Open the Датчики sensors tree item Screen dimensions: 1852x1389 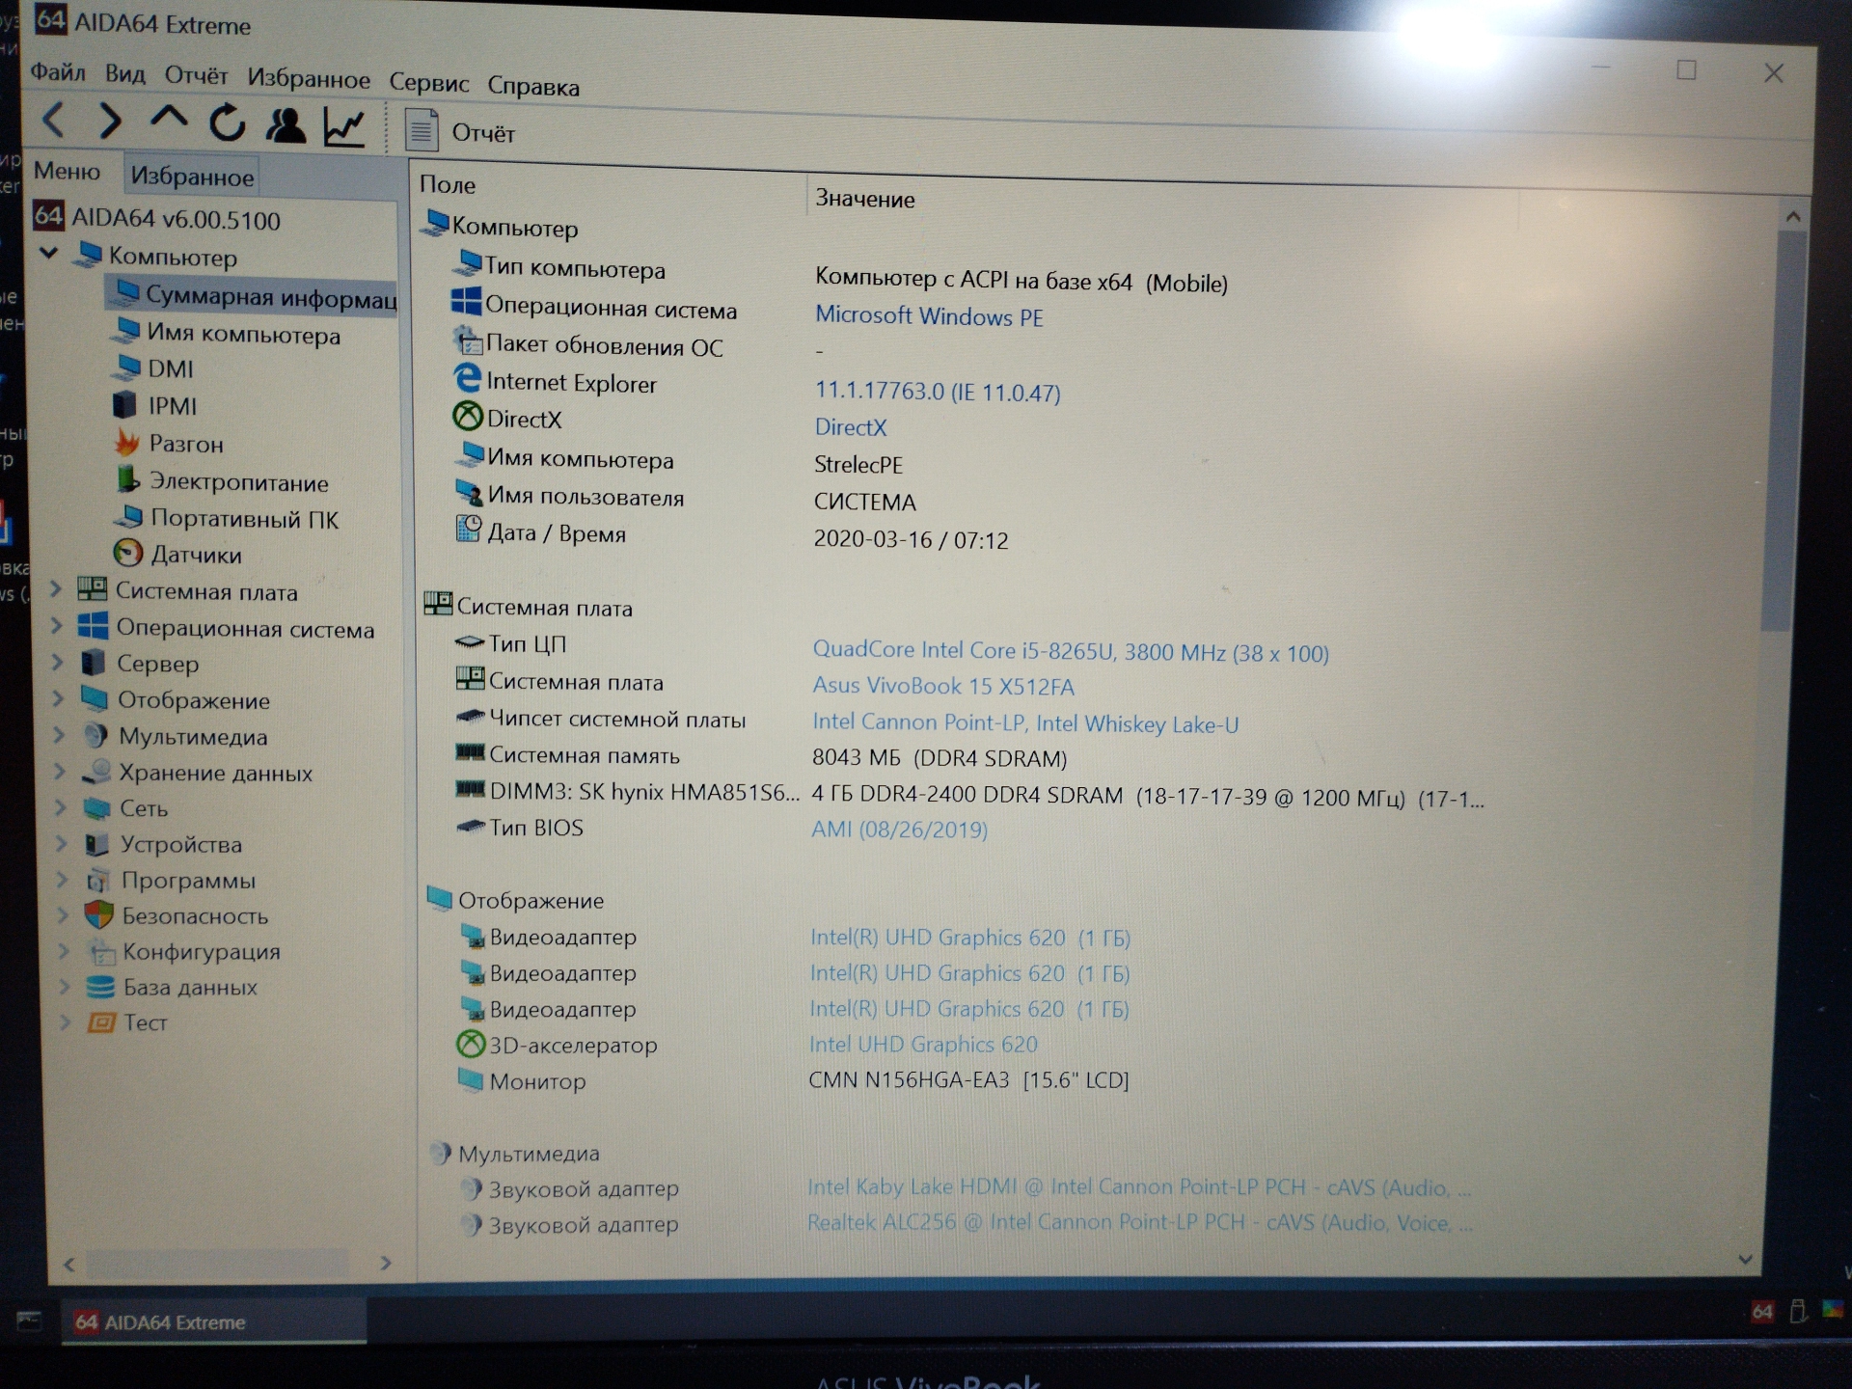click(178, 555)
